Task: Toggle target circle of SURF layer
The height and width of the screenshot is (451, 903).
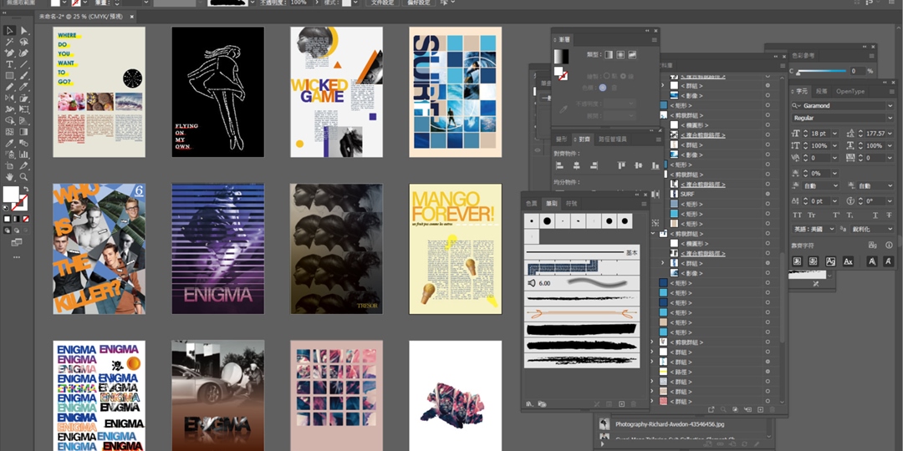Action: (x=768, y=194)
